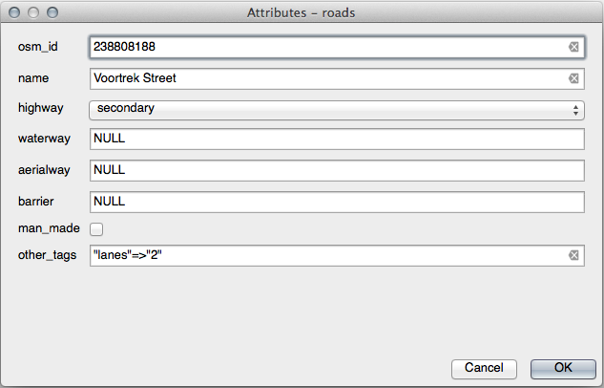Focus the waterway input field

click(336, 140)
